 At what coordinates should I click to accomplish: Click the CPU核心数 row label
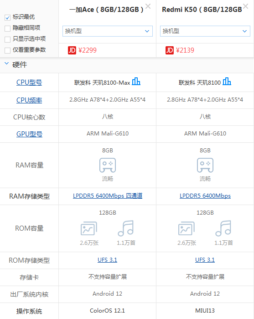pyautogui.click(x=29, y=117)
